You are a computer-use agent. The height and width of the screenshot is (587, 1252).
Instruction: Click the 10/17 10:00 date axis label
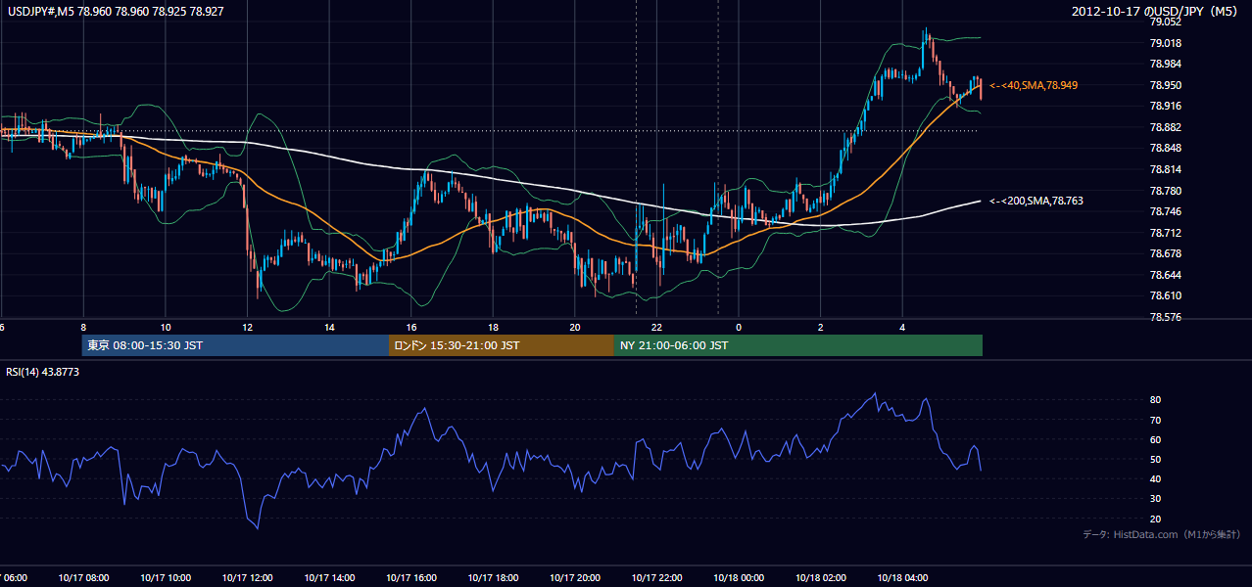pyautogui.click(x=166, y=578)
